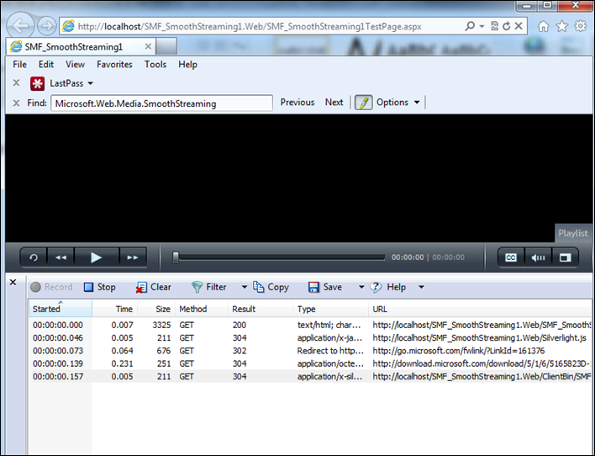
Task: Open browser Tools gear icon
Action: 580,26
